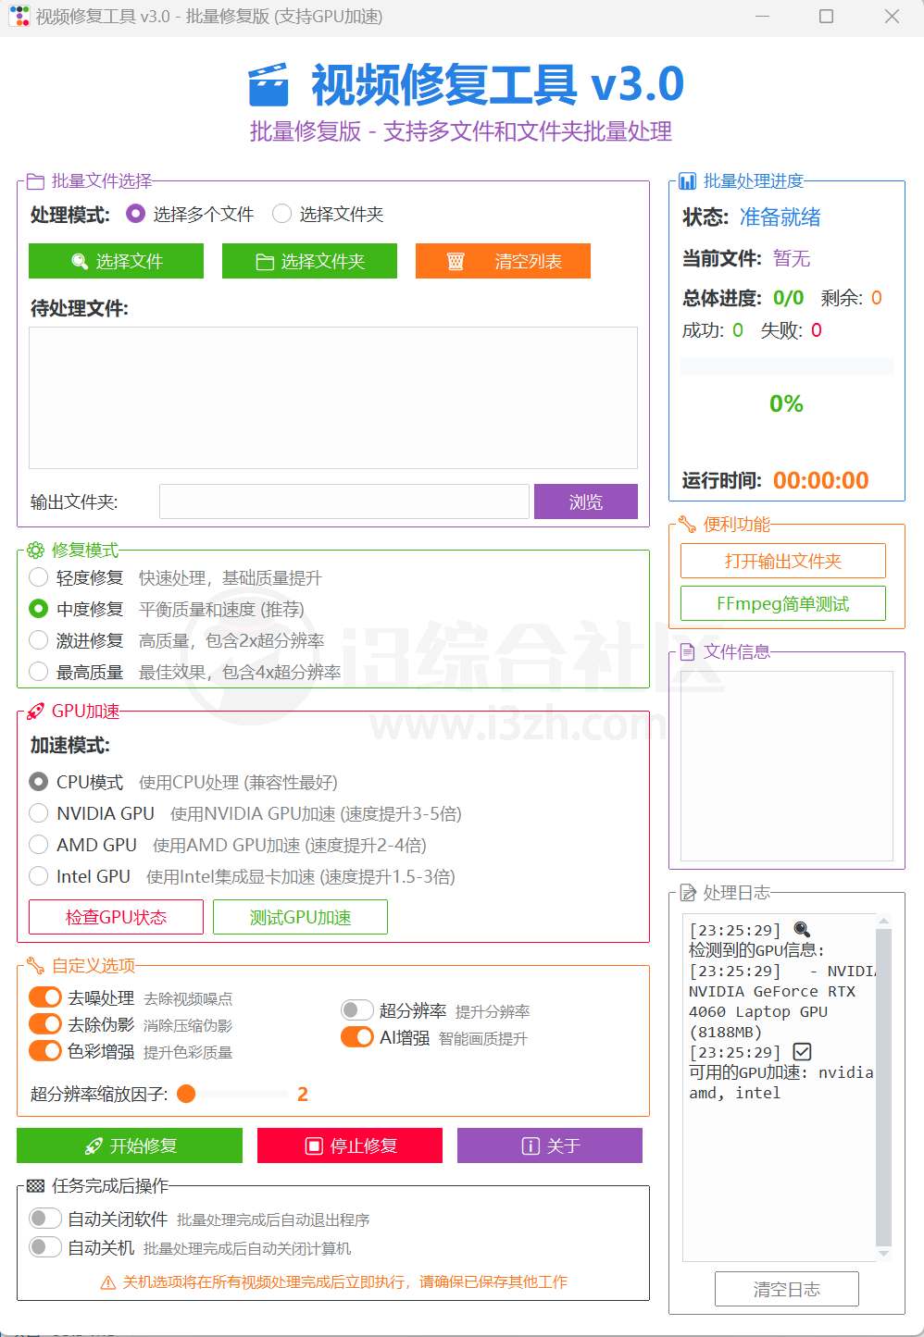Click the bar chart icon next to 批量处理进度
This screenshot has width=924, height=1337.
688,181
